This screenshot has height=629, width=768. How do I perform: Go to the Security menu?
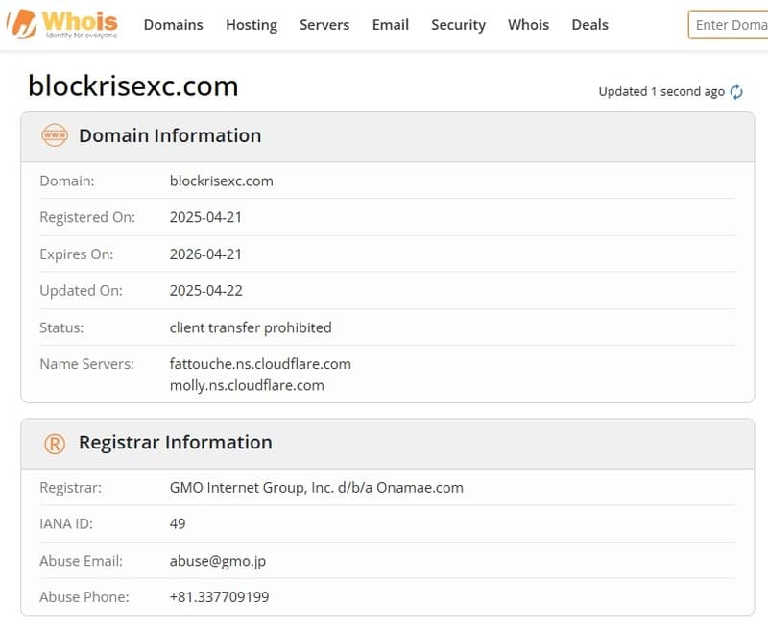pyautogui.click(x=458, y=25)
